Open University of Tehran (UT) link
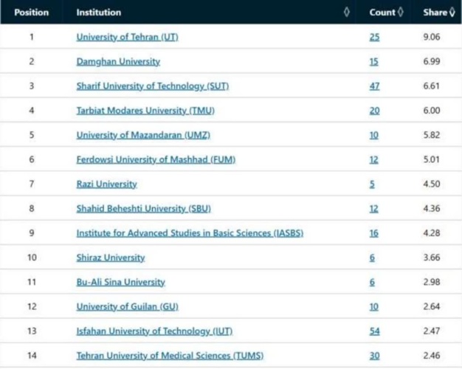Screen dimensions: 462x369 [127, 38]
